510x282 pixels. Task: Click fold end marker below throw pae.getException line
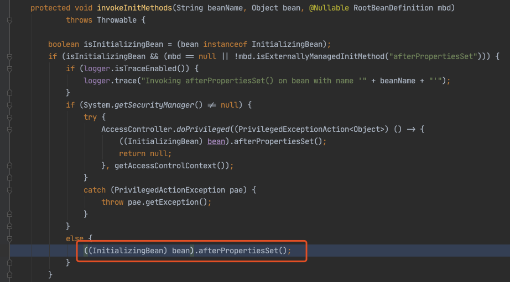click(x=10, y=214)
